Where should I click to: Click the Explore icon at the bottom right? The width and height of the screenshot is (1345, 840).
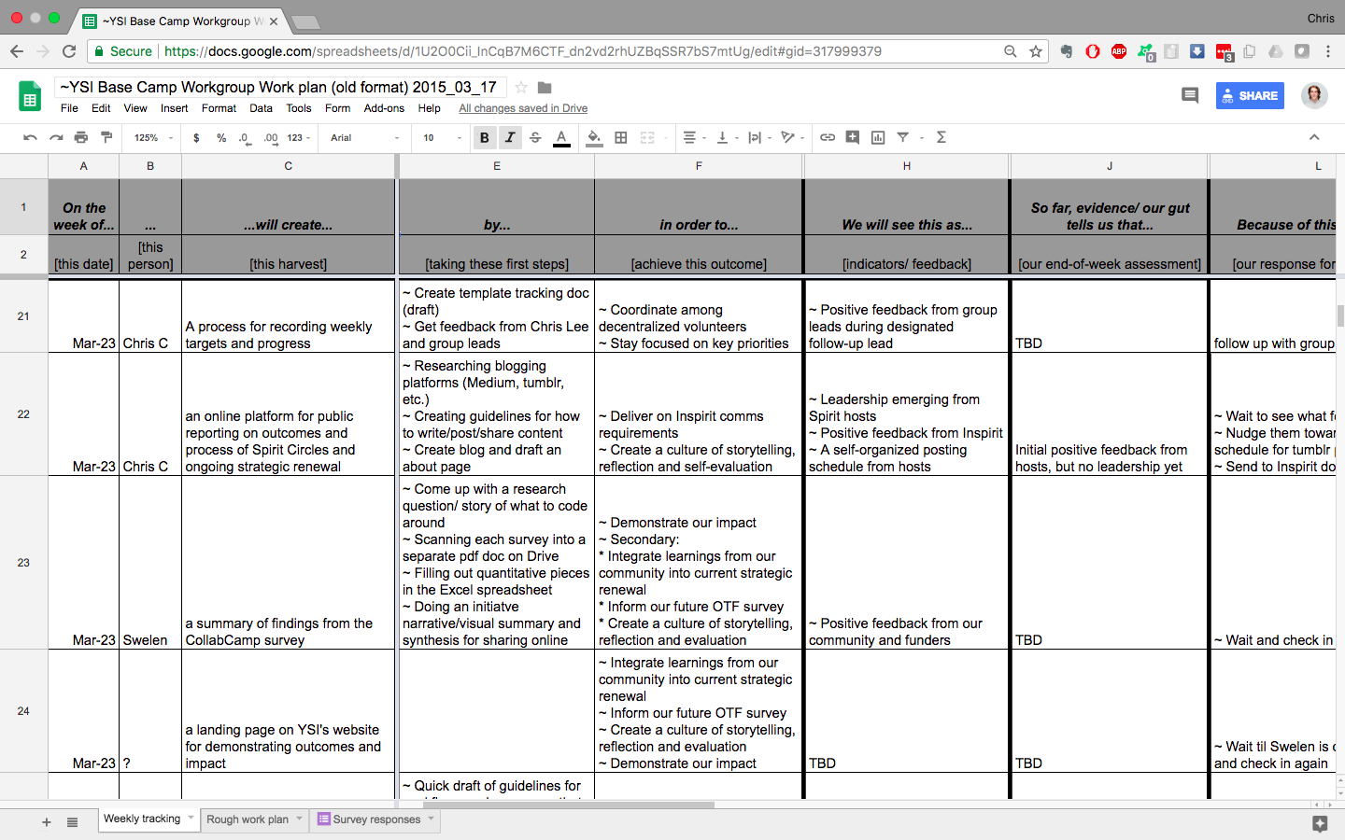coord(1320,823)
